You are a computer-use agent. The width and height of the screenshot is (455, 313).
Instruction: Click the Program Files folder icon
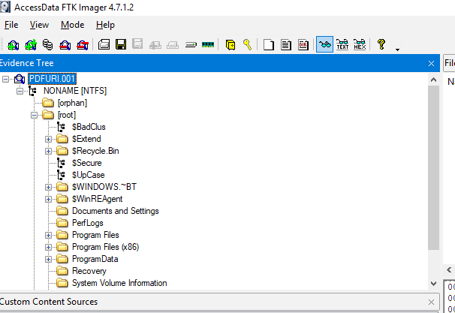click(x=62, y=235)
